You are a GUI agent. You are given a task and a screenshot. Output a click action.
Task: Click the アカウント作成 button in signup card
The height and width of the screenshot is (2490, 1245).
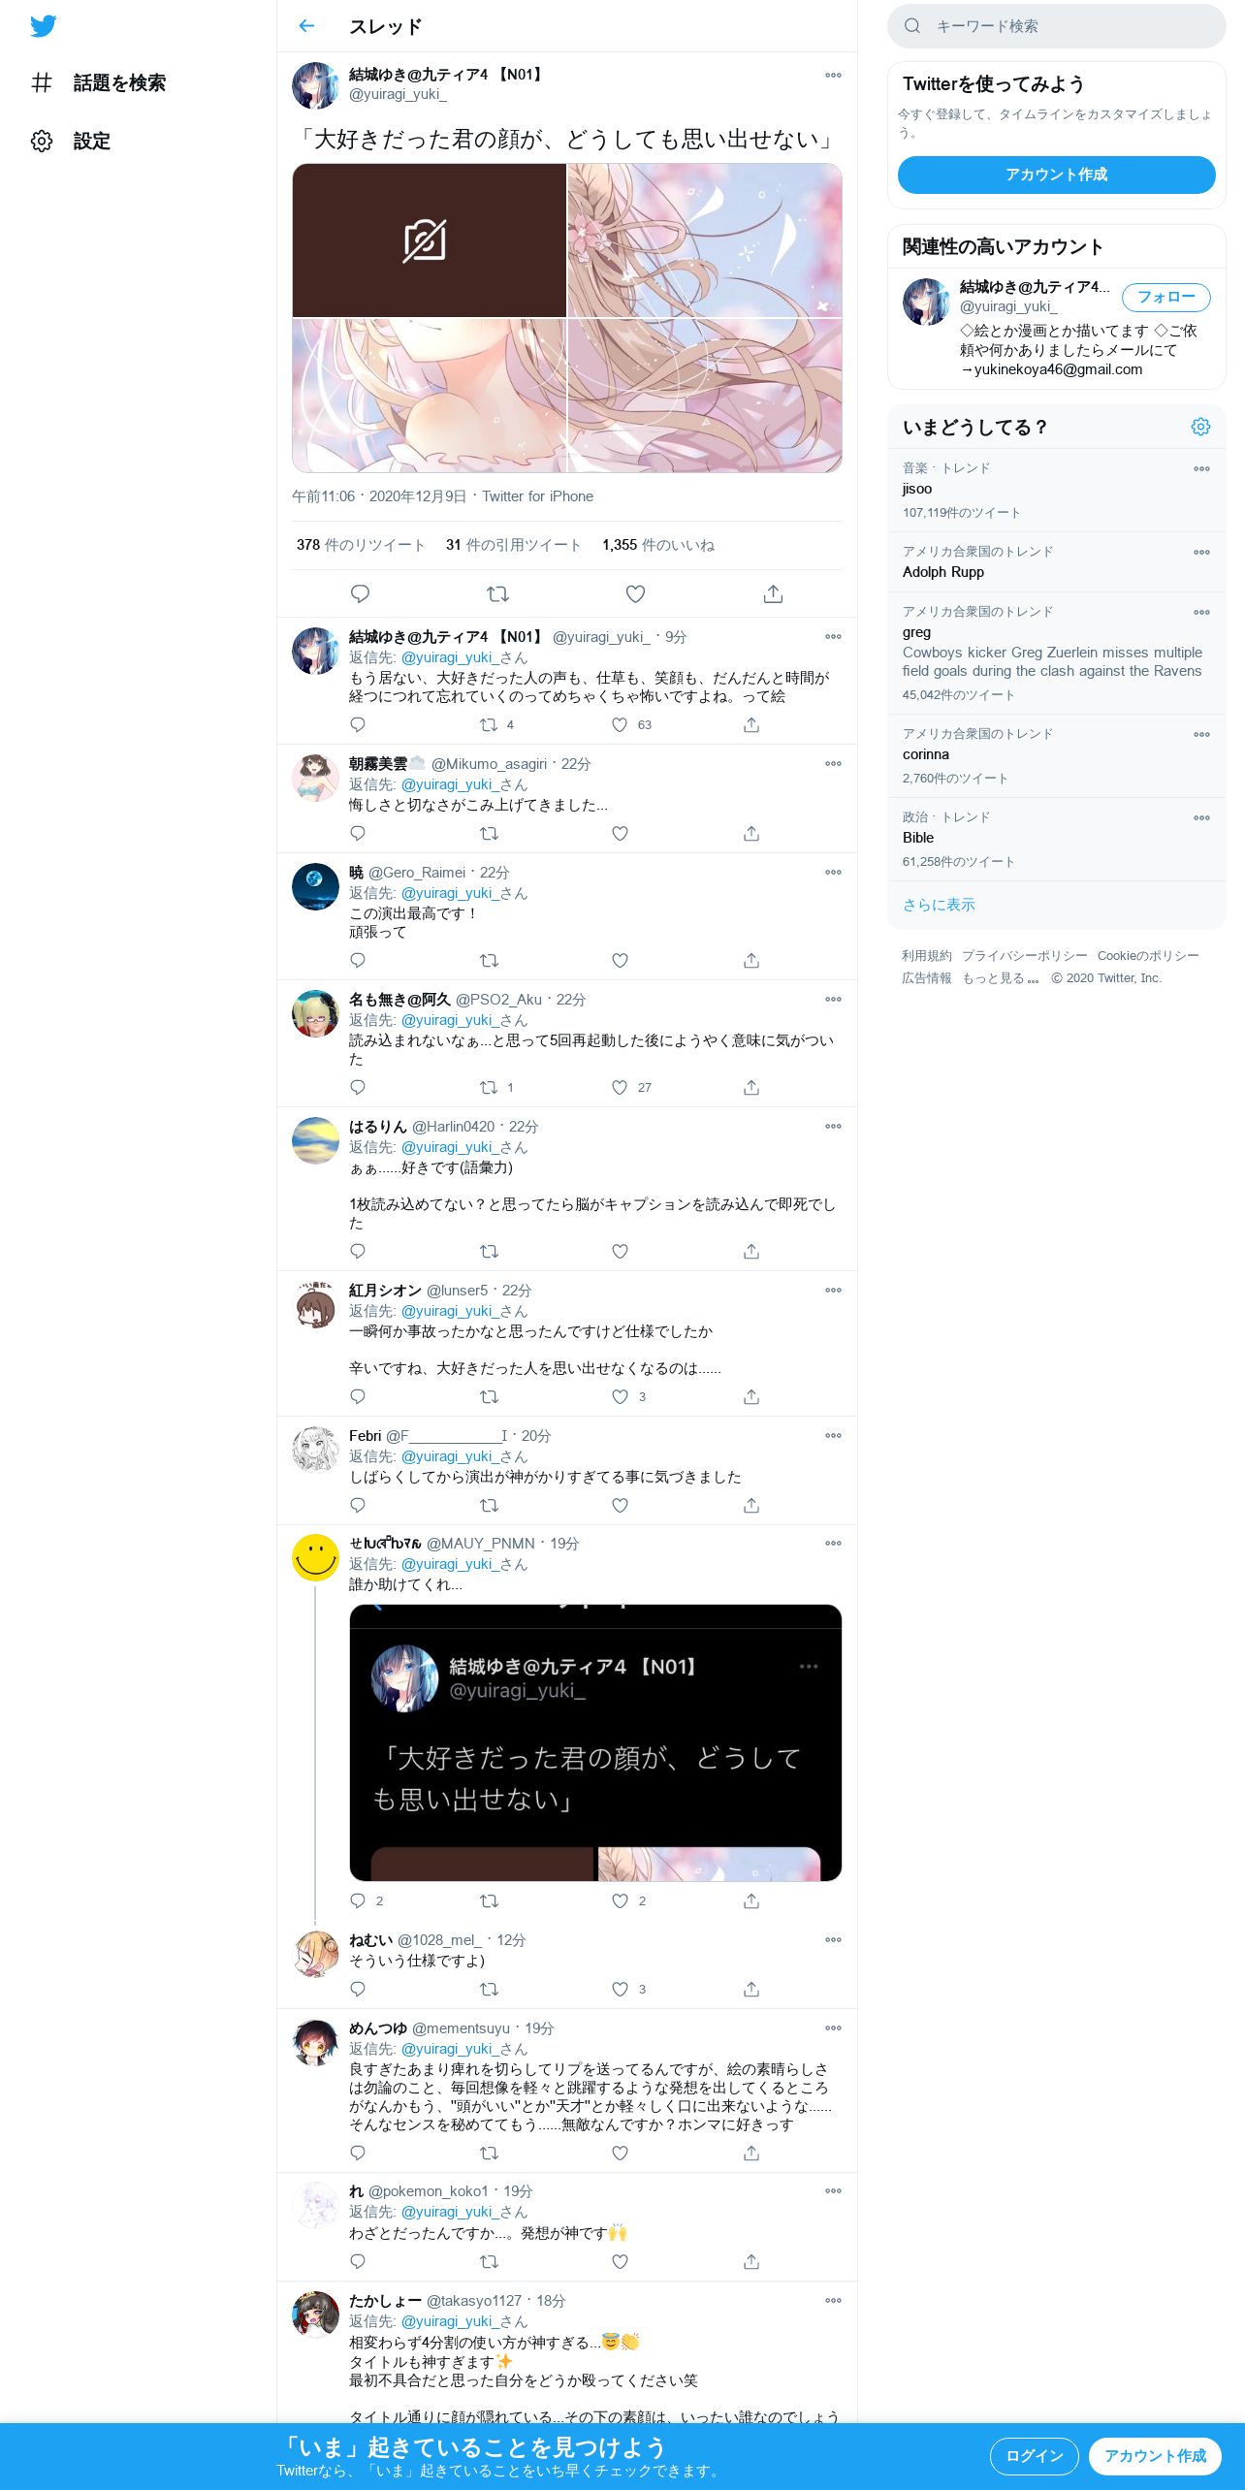click(x=1057, y=175)
